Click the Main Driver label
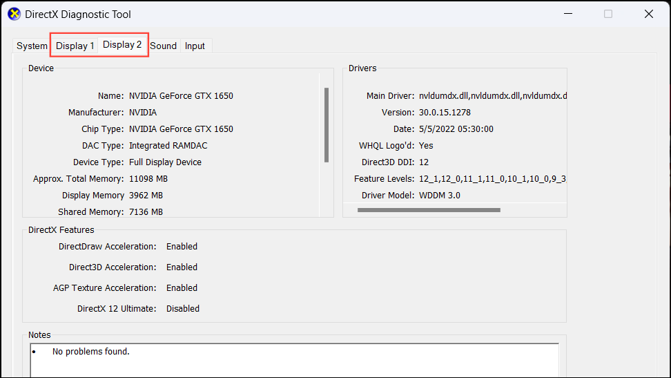This screenshot has height=378, width=671. (390, 96)
